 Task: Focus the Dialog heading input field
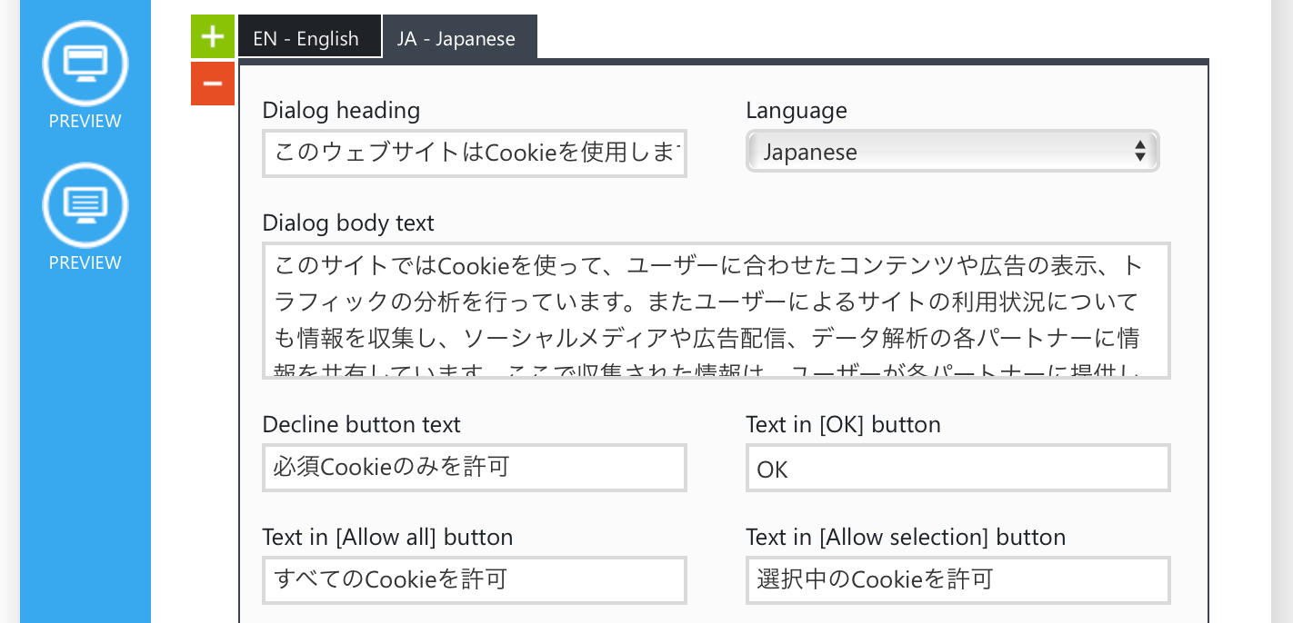tap(475, 154)
